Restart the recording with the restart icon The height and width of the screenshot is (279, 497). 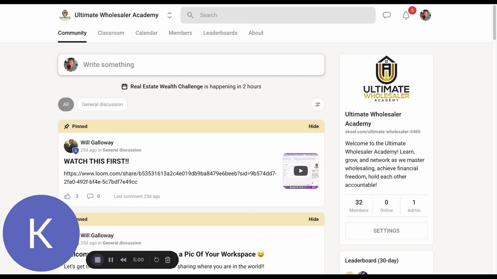tap(156, 260)
